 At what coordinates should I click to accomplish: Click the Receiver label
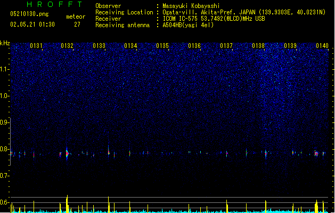pyautogui.click(x=108, y=19)
